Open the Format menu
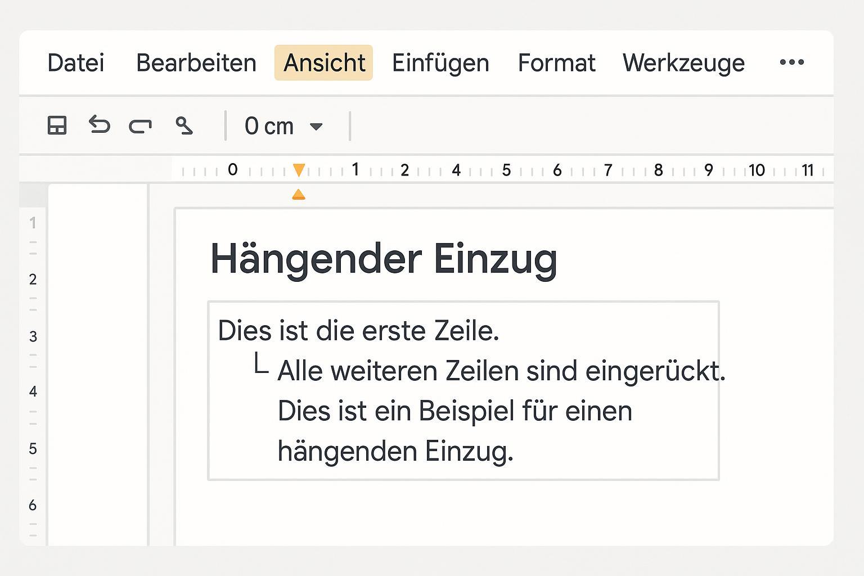The image size is (864, 576). pos(556,63)
